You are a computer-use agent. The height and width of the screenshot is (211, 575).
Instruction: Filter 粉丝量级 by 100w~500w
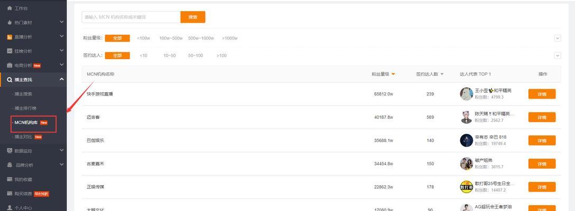(x=171, y=38)
